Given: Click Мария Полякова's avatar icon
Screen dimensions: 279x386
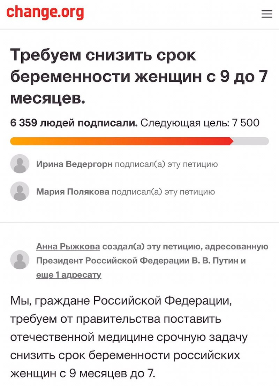Looking at the screenshot, I should pyautogui.click(x=20, y=191).
